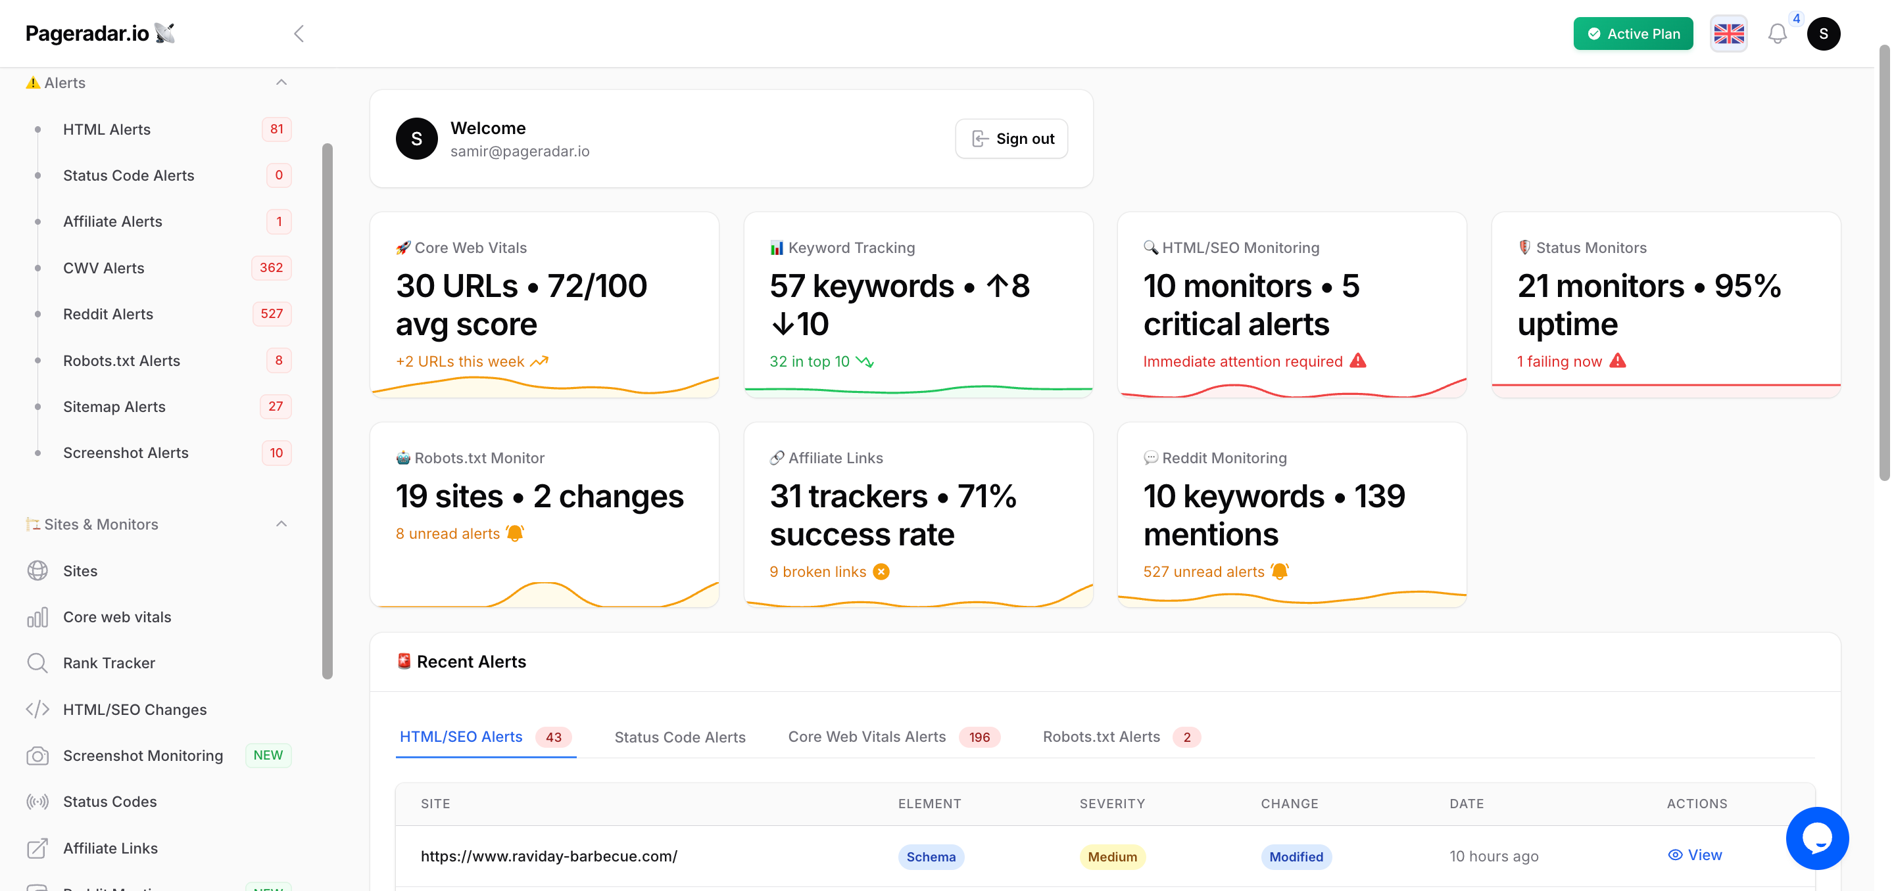Click the Medium severity badge

click(x=1111, y=856)
